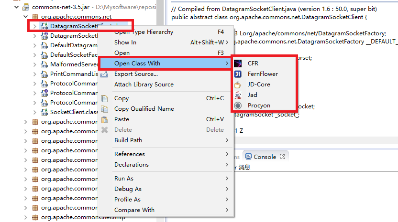This screenshot has width=398, height=222.
Task: Click the Procyon decompiler icon
Action: (x=238, y=106)
